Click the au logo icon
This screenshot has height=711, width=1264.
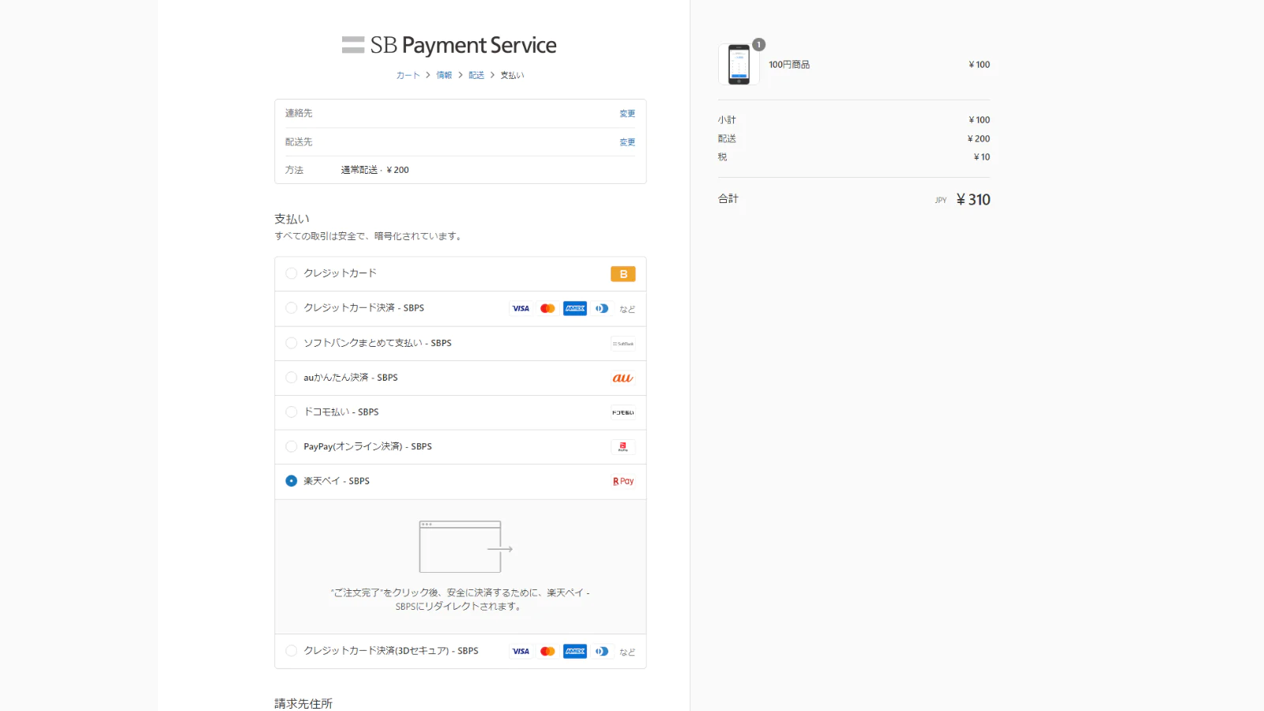click(x=623, y=378)
